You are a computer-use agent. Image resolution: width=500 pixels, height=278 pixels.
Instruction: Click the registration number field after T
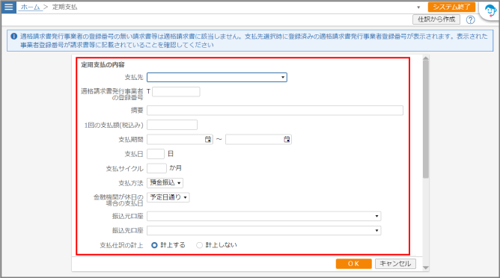pos(176,92)
